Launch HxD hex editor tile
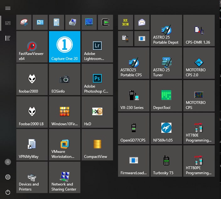 coord(97,112)
